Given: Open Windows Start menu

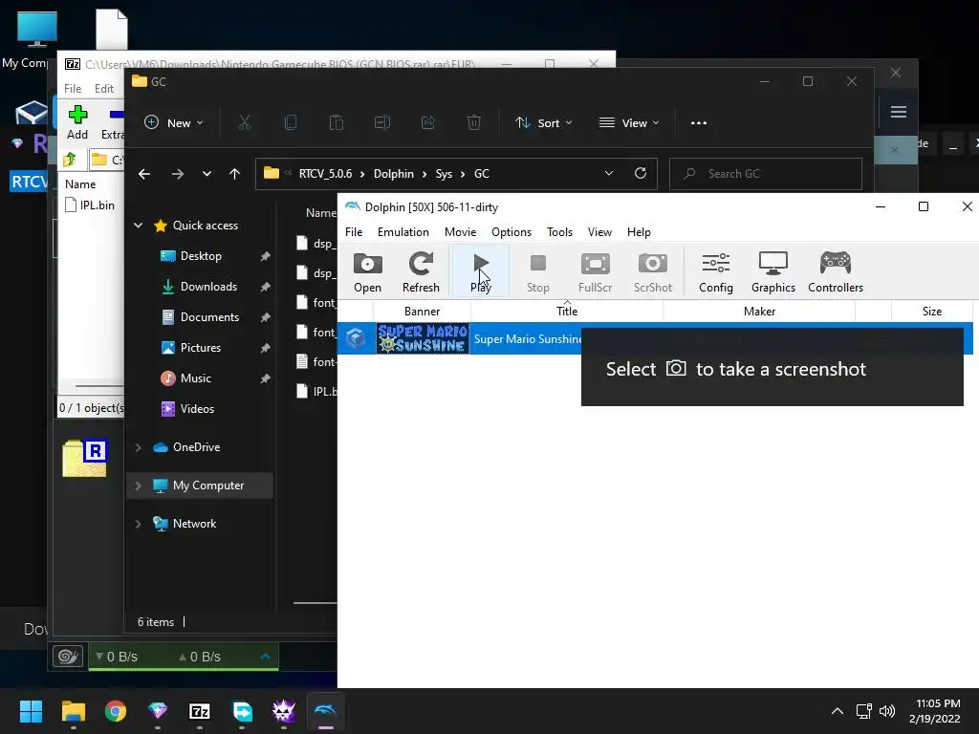Looking at the screenshot, I should pyautogui.click(x=31, y=711).
